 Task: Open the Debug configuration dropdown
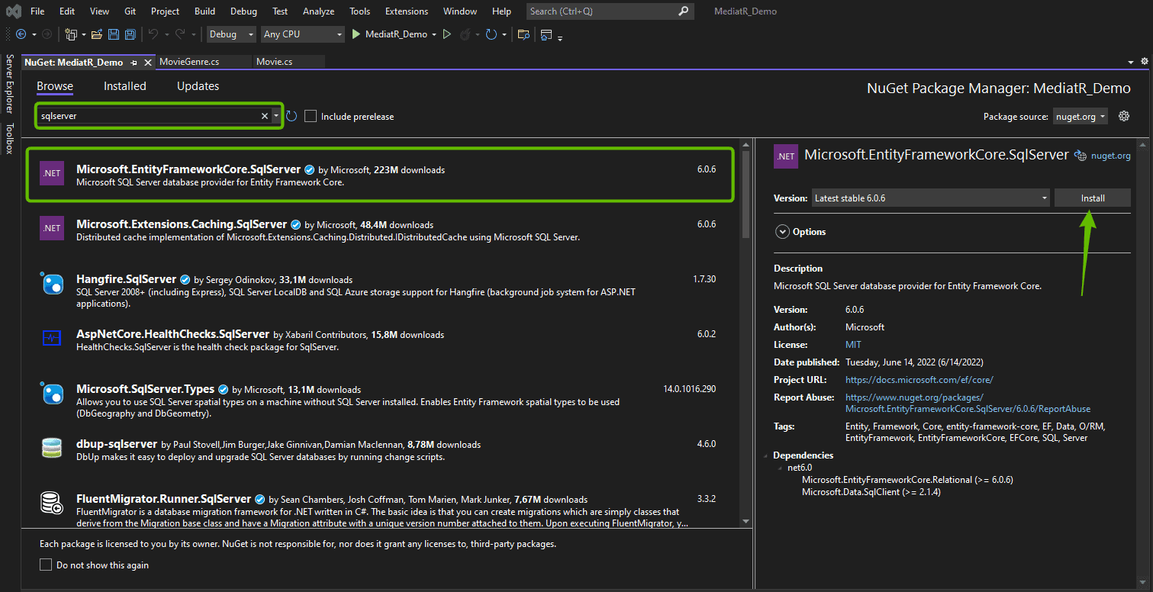(x=232, y=34)
